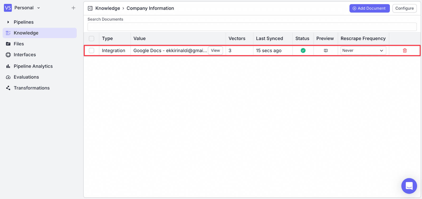Open the chat support bubble
This screenshot has width=422, height=199.
[409, 186]
